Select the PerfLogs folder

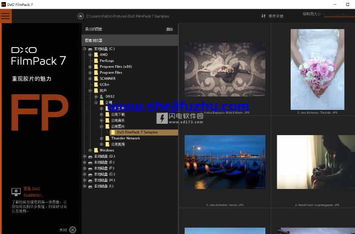tap(107, 61)
